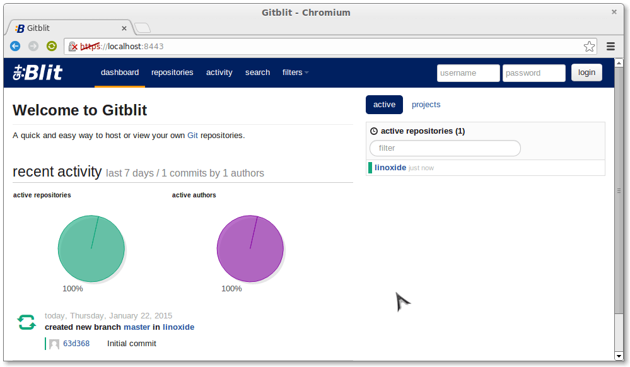The width and height of the screenshot is (630, 367).
Task: View commit 63d368 details
Action: pyautogui.click(x=76, y=343)
